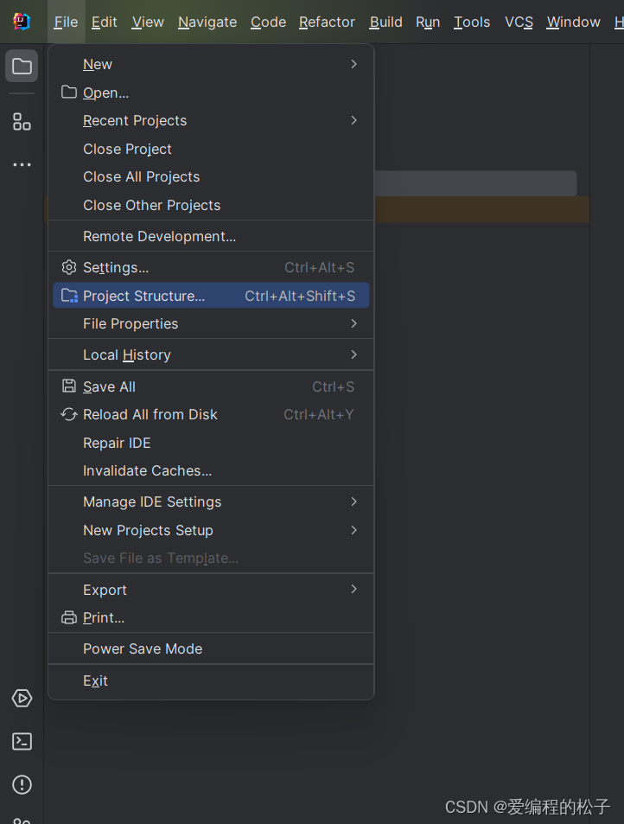The width and height of the screenshot is (624, 824).
Task: Open the Edit menu
Action: coord(104,22)
